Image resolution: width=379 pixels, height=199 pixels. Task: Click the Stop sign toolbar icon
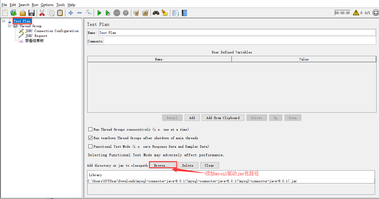[117, 13]
